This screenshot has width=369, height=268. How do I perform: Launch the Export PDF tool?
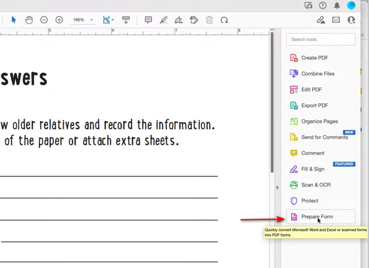click(314, 105)
